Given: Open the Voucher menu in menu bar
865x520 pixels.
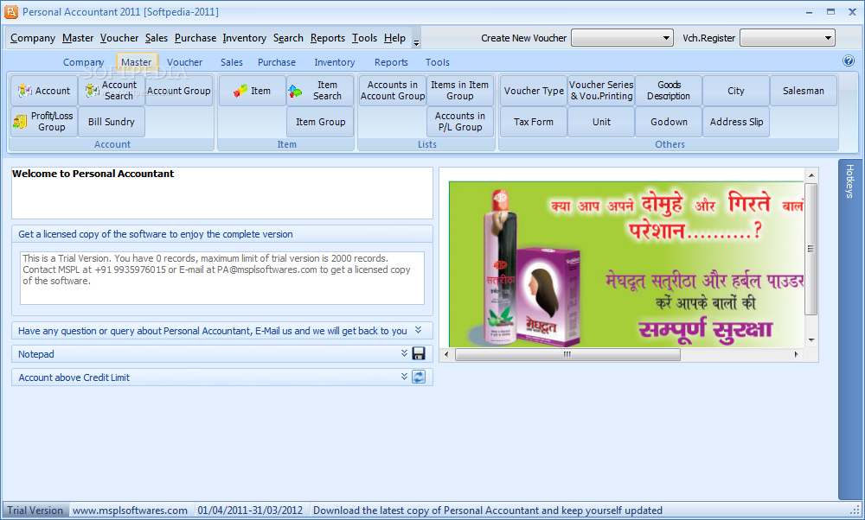Looking at the screenshot, I should tap(119, 38).
